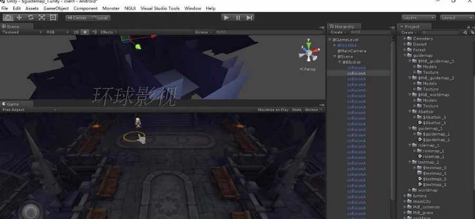Screen dimensions: 475x219
Task: Click the rolemap_1 scene asset icon
Action: 420,156
